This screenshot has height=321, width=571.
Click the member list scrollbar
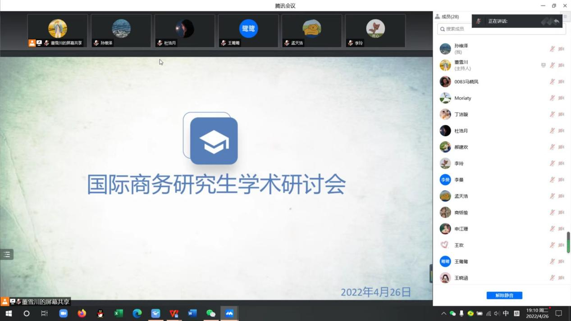coord(568,242)
